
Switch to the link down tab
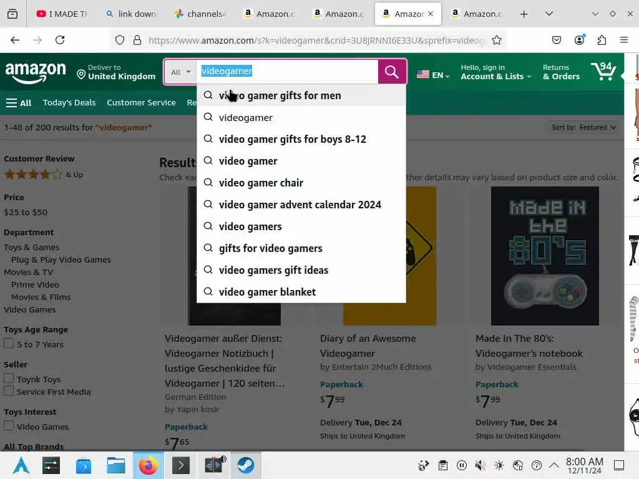coord(131,14)
